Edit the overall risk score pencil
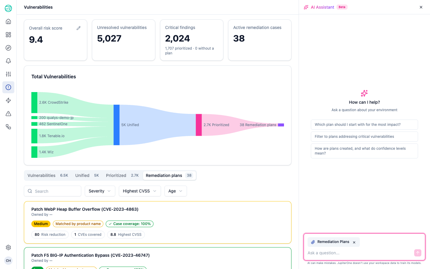Image resolution: width=430 pixels, height=269 pixels. point(79,28)
